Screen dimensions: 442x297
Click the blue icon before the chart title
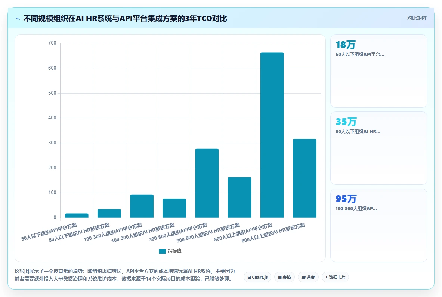18,19
